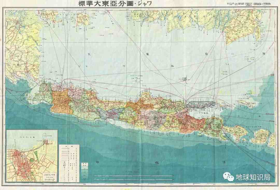Screen dimensions: 280x190
Task: Click the Borneo port where shipping routes converge
Action: click(223, 32)
